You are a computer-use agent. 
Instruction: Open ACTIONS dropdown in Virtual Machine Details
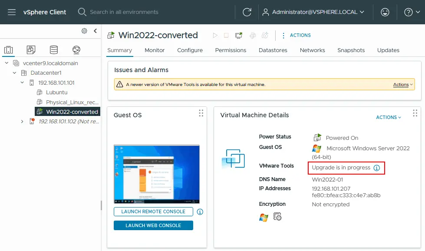pyautogui.click(x=389, y=117)
